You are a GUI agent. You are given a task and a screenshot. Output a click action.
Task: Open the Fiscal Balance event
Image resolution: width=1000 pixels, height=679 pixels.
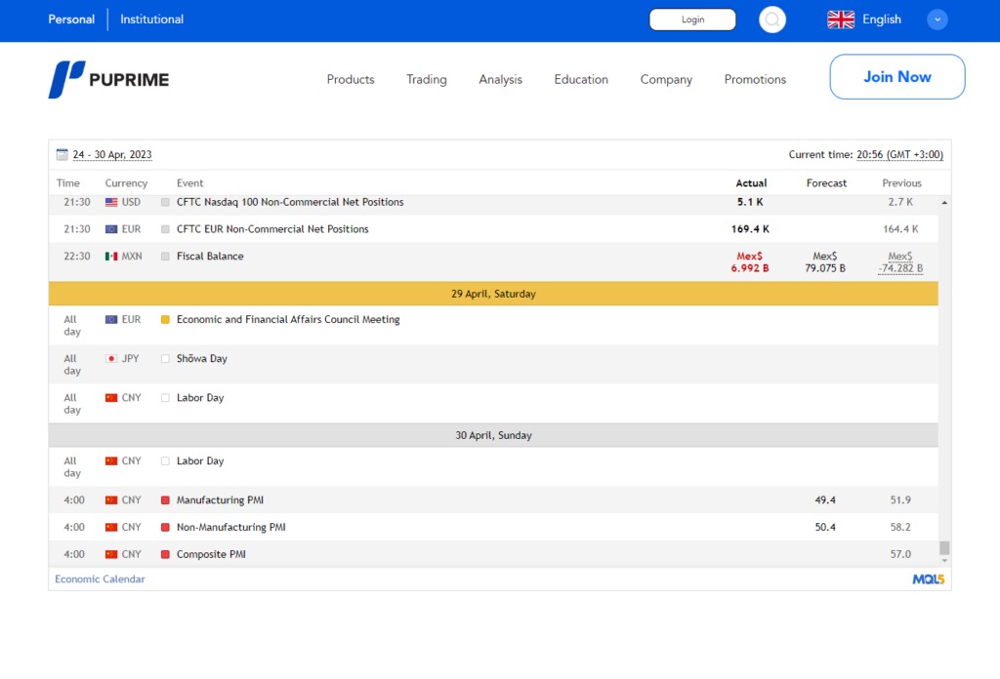click(210, 256)
